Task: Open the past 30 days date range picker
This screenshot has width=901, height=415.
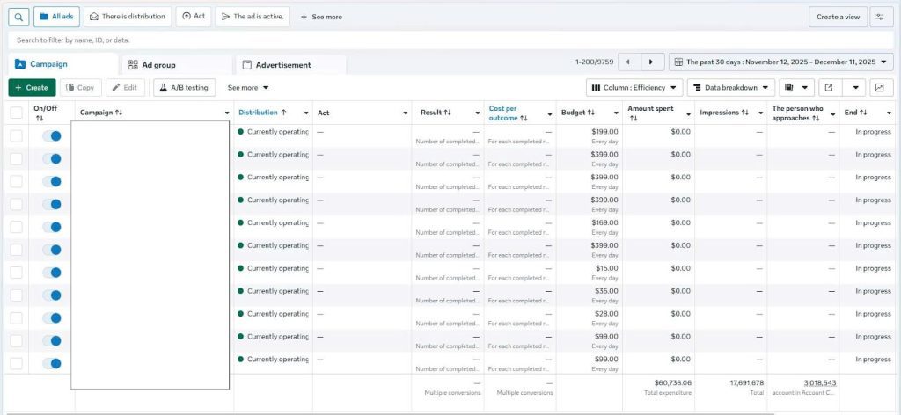Action: coord(781,62)
